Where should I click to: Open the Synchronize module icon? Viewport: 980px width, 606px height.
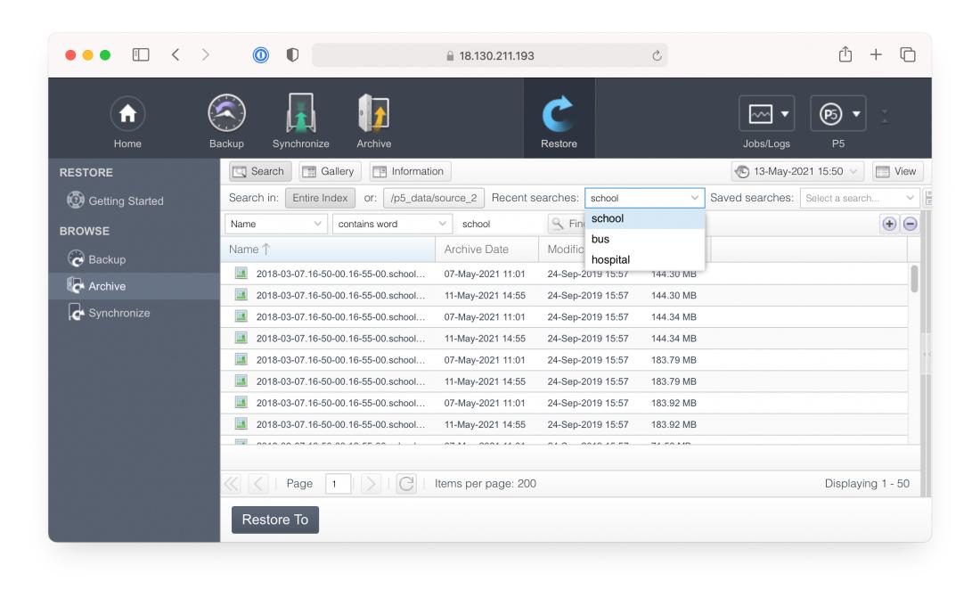point(300,122)
